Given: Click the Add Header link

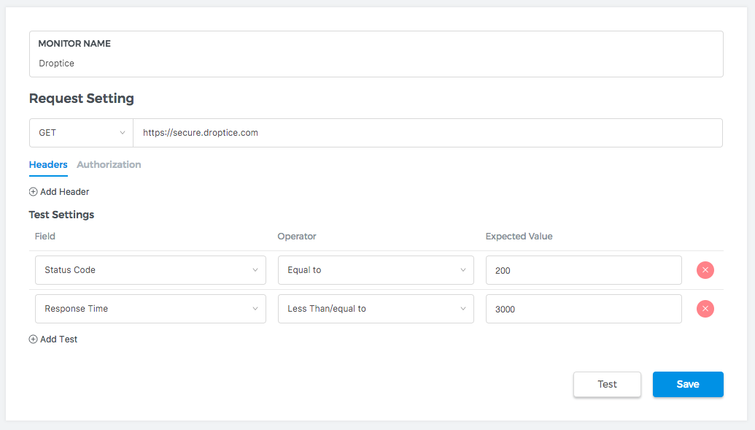Looking at the screenshot, I should [x=64, y=192].
